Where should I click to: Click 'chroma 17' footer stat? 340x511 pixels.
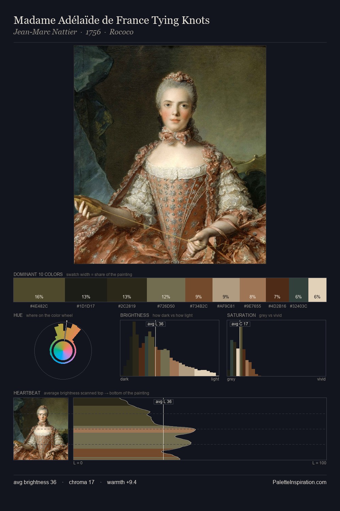click(x=82, y=482)
